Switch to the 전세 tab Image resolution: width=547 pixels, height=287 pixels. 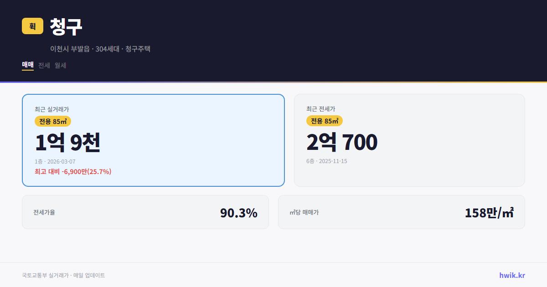pos(43,65)
